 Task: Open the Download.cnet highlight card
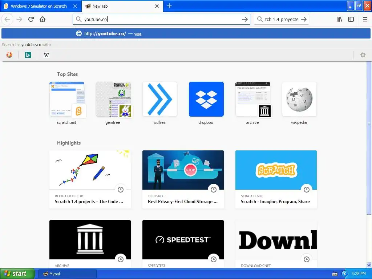276,244
